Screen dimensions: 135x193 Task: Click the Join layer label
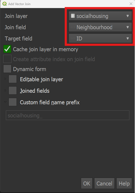(16, 16)
